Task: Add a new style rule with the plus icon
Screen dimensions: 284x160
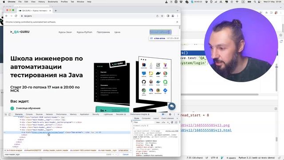Action: click(x=168, y=123)
